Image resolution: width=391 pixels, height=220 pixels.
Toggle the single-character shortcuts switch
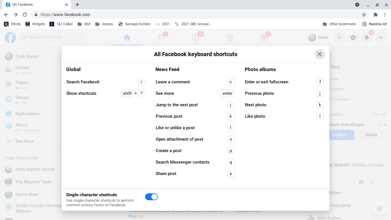point(151,197)
